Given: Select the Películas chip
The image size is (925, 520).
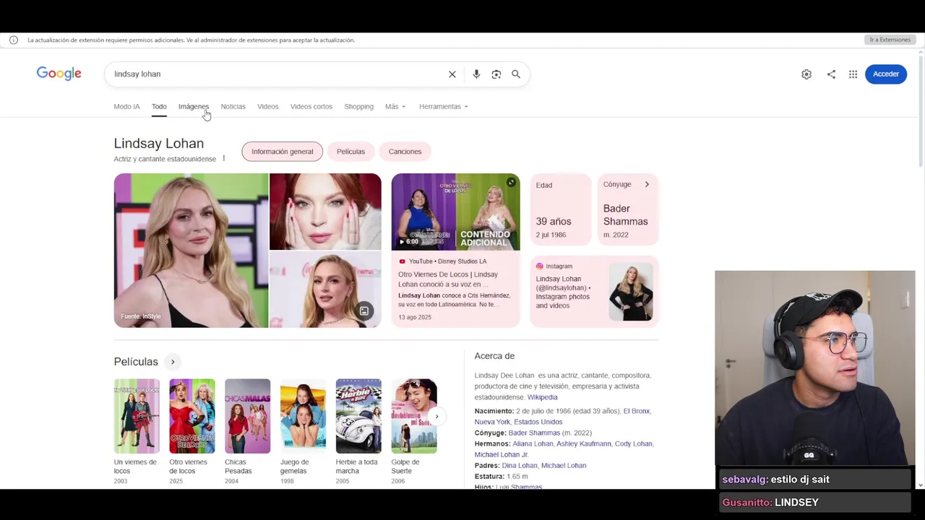Looking at the screenshot, I should (350, 152).
